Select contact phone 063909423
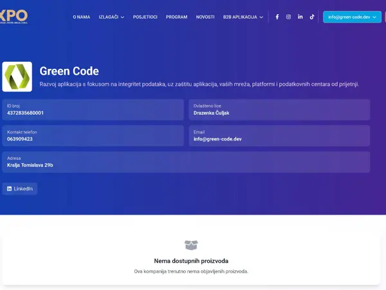This screenshot has height=290, width=386. pos(20,139)
